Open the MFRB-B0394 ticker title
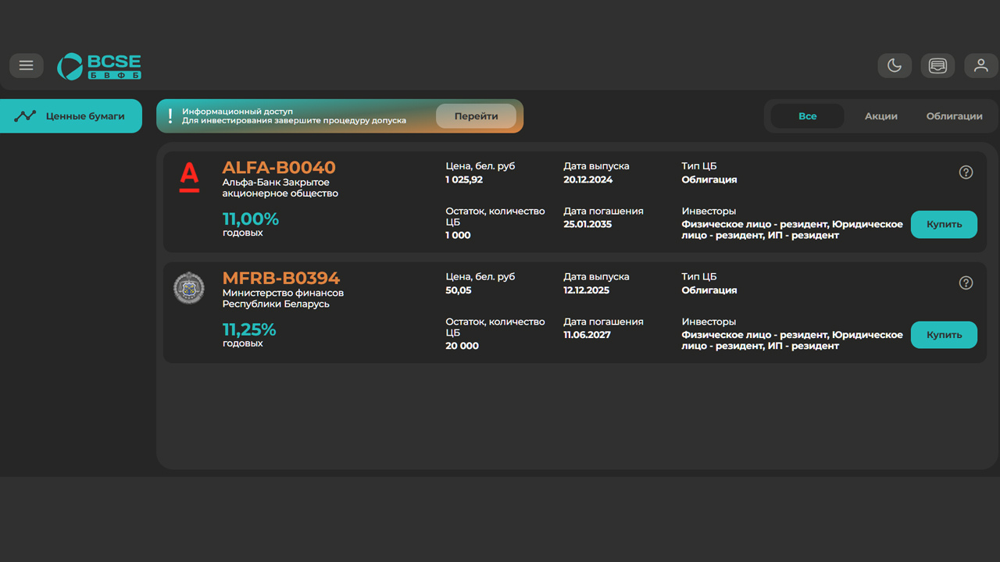The width and height of the screenshot is (1000, 562). [x=281, y=279]
